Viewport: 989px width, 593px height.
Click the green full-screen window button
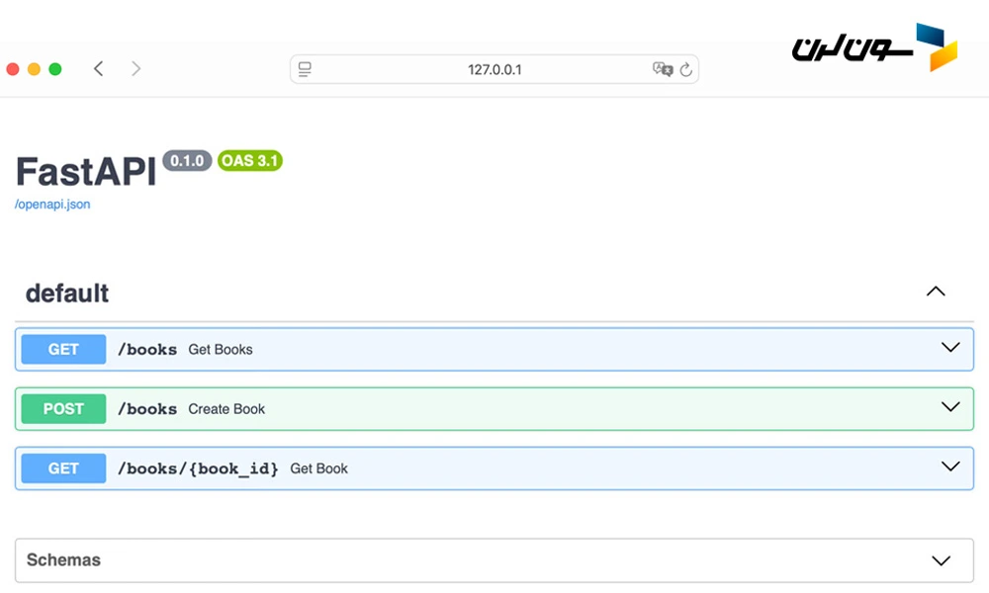55,69
